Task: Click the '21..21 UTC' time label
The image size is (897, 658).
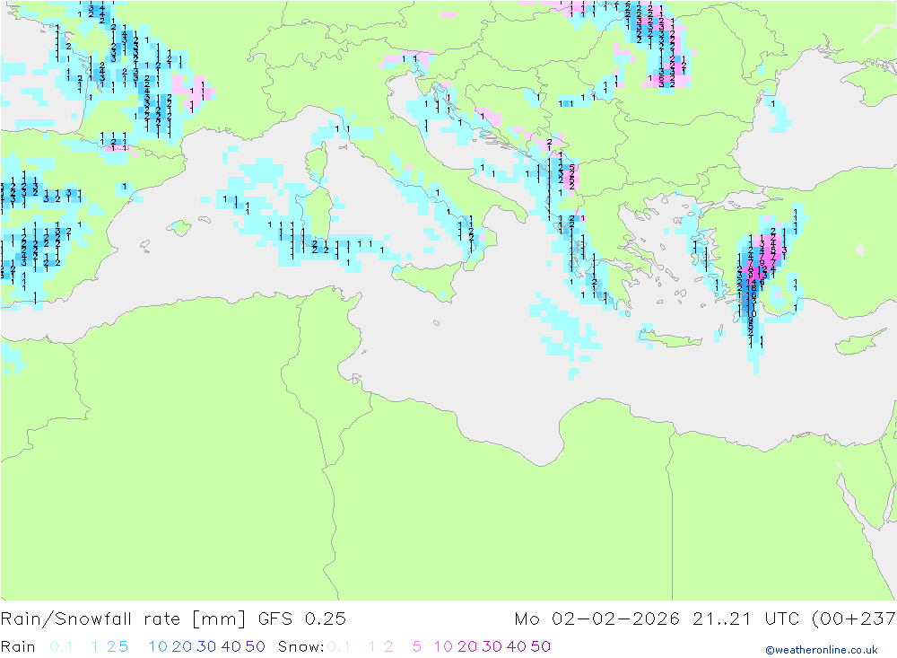Action: pos(746,619)
